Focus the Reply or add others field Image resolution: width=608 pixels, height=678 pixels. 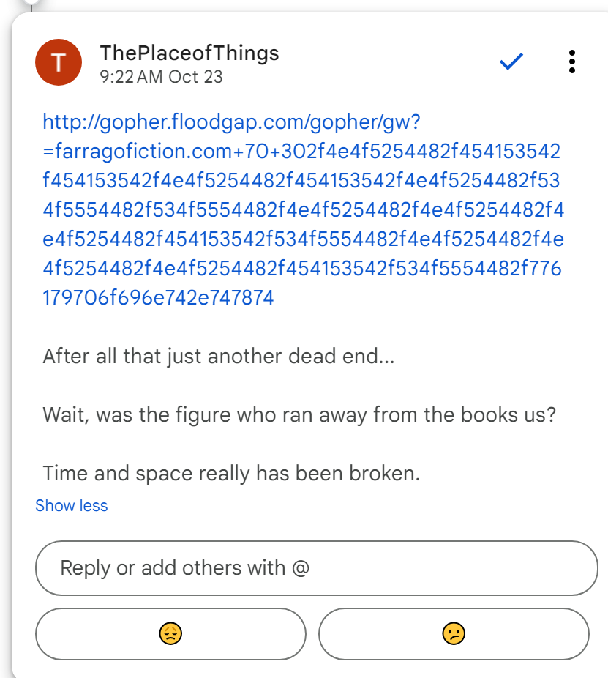(316, 568)
